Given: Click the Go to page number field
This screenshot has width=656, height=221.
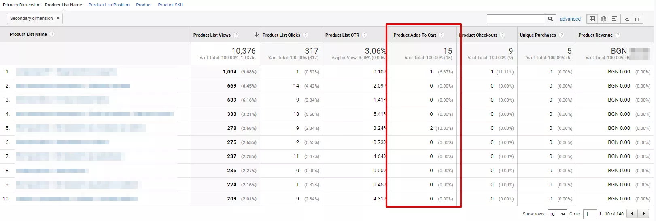Looking at the screenshot, I should pyautogui.click(x=590, y=214).
